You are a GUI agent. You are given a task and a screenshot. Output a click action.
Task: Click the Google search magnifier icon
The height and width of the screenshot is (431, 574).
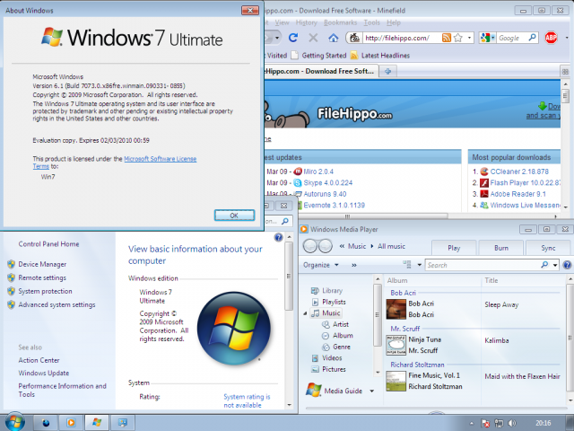pyautogui.click(x=532, y=38)
